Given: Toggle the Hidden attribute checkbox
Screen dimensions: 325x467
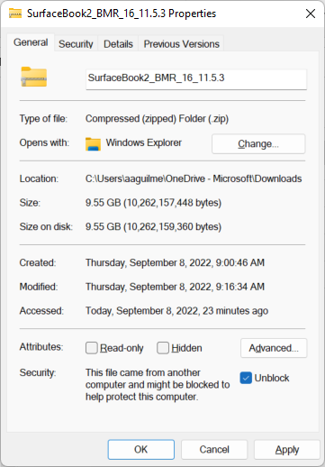Looking at the screenshot, I should [x=163, y=348].
